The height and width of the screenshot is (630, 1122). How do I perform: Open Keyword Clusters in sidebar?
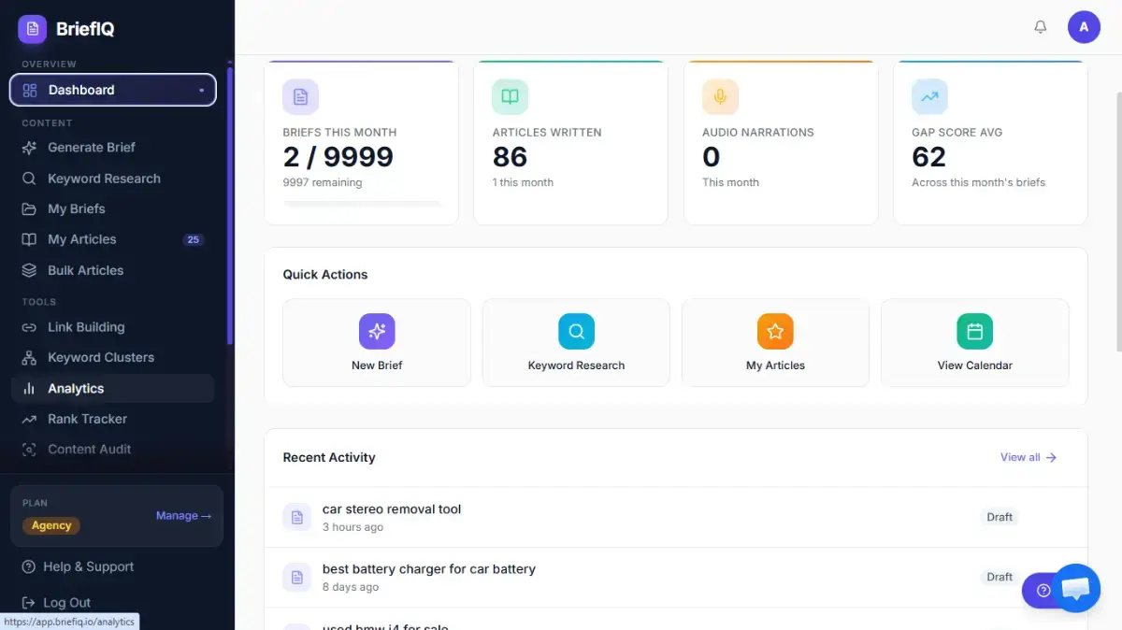coord(113,358)
